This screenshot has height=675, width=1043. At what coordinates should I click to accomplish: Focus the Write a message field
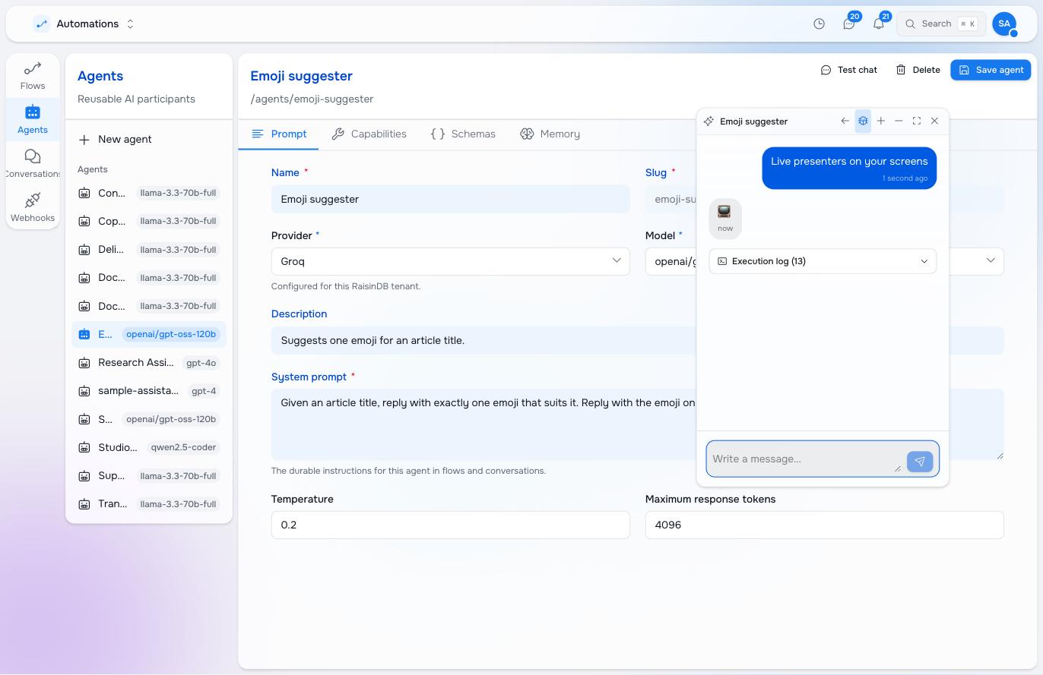click(805, 459)
